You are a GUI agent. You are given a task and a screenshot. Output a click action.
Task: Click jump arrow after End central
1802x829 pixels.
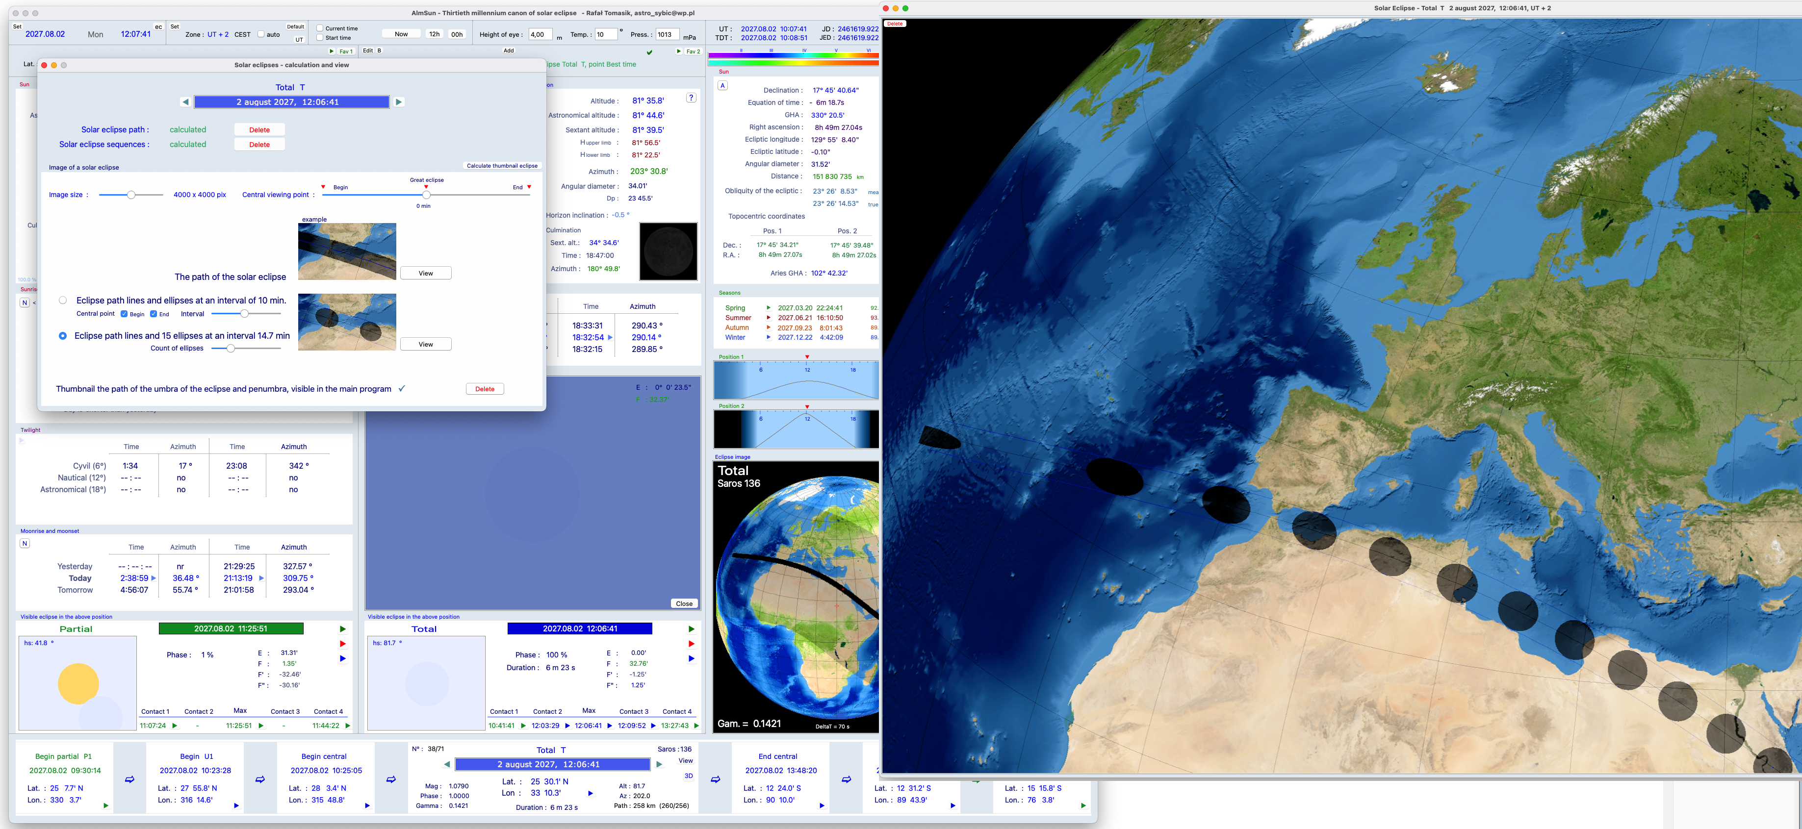coord(846,779)
